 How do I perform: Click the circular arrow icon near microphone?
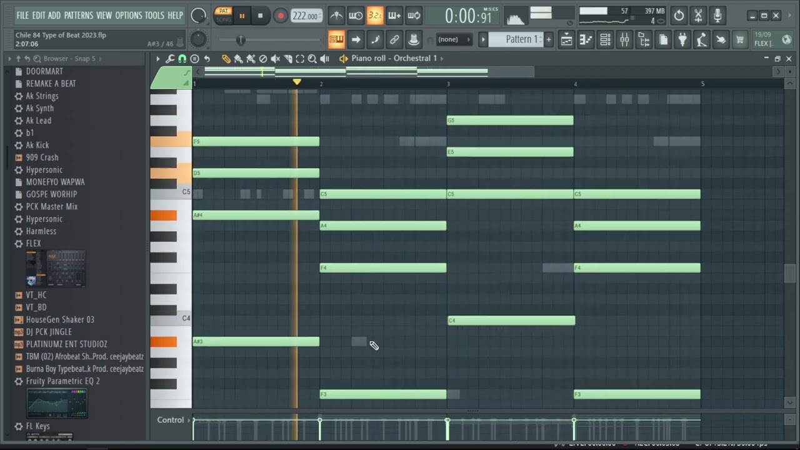[x=679, y=16]
